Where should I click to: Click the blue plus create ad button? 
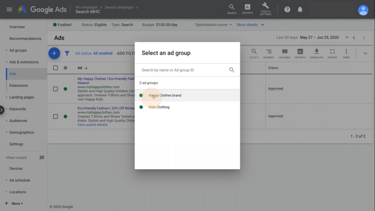click(54, 53)
